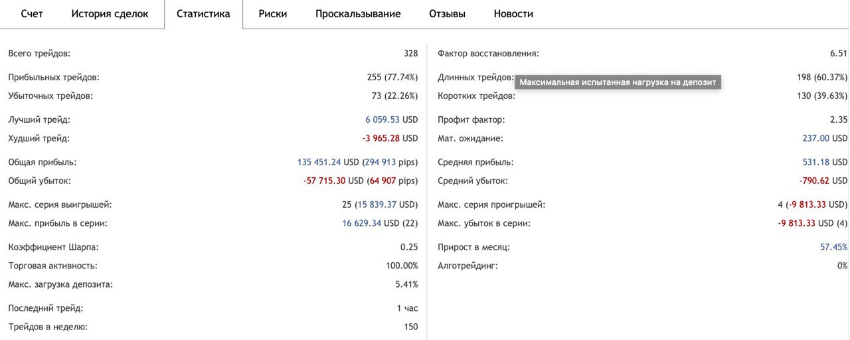Select the Статистика tab
The height and width of the screenshot is (340, 850).
(x=203, y=14)
